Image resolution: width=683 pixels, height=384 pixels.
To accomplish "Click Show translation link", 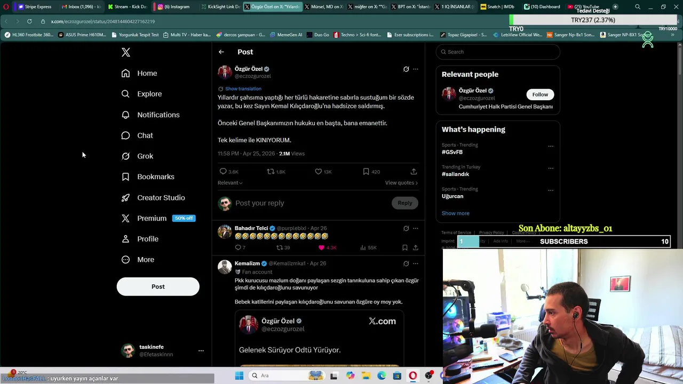I will coord(243,89).
